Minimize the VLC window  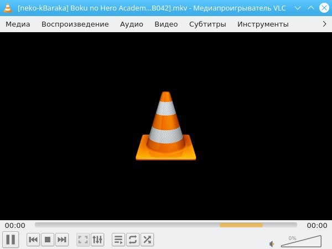pyautogui.click(x=298, y=8)
